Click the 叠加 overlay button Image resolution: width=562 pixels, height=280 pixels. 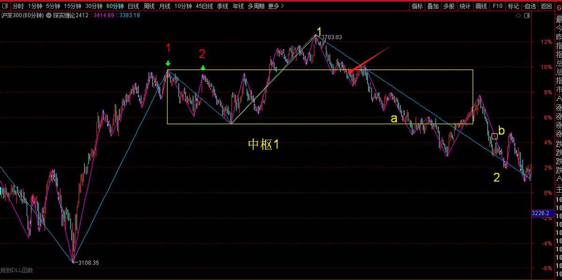433,6
